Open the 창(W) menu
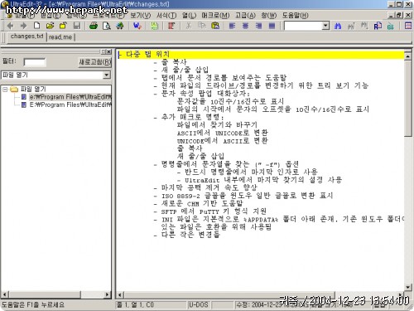 [x=269, y=15]
